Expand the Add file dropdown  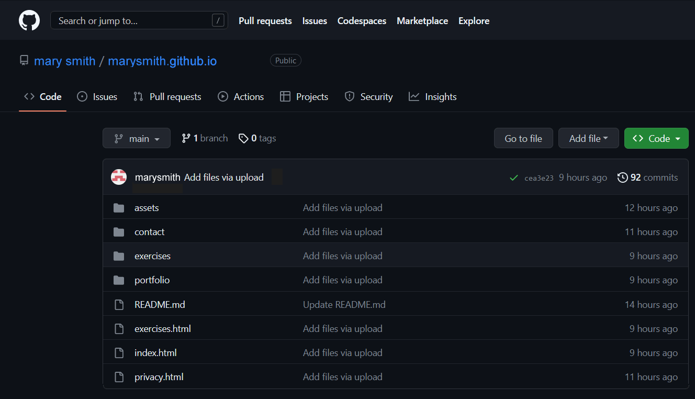click(x=589, y=138)
